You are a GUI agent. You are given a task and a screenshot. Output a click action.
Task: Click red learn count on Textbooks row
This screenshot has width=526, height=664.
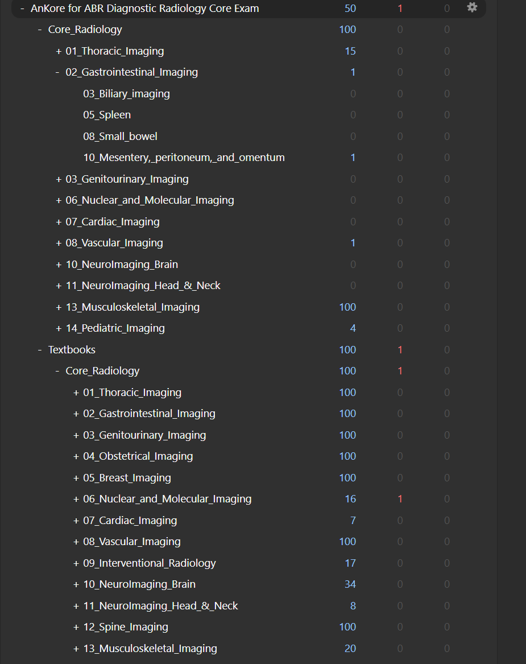point(400,350)
